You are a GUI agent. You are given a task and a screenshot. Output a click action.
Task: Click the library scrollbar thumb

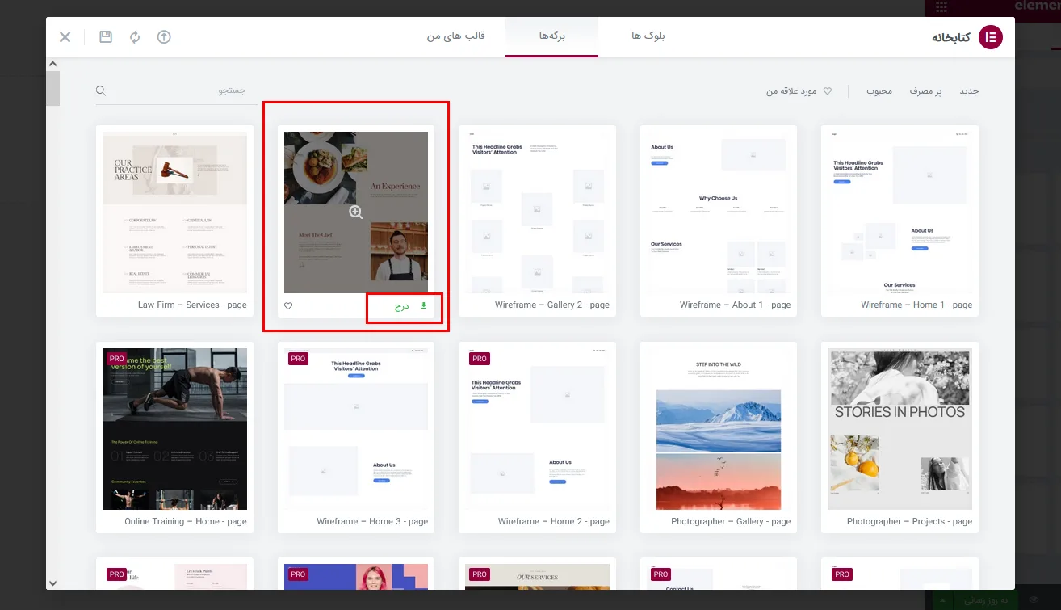tap(52, 88)
